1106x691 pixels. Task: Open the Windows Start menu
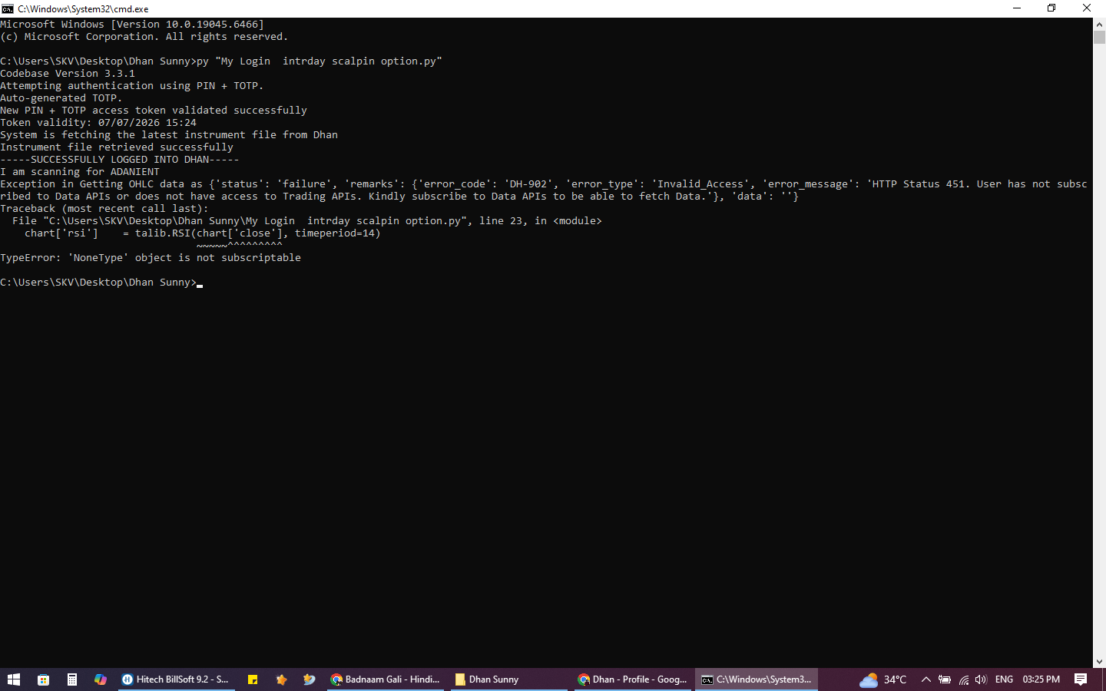[x=13, y=679]
